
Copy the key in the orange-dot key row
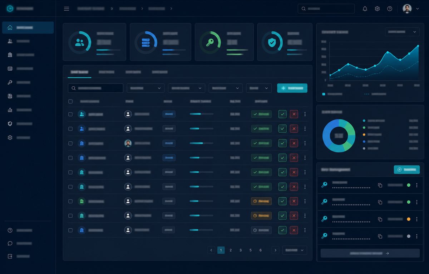point(380,219)
